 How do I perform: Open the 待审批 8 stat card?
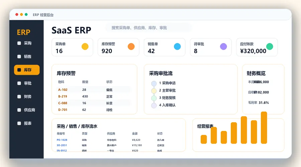(211, 47)
